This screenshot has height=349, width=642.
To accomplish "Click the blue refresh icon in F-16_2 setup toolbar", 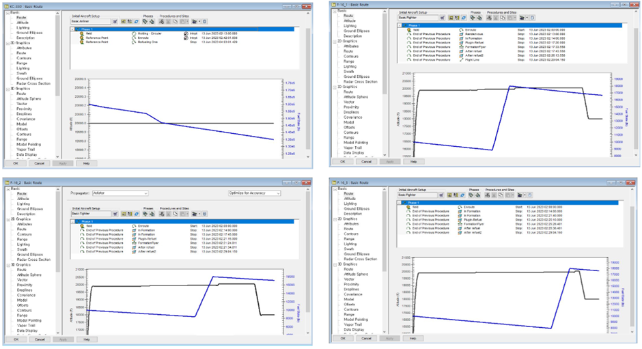I will pyautogui.click(x=137, y=214).
